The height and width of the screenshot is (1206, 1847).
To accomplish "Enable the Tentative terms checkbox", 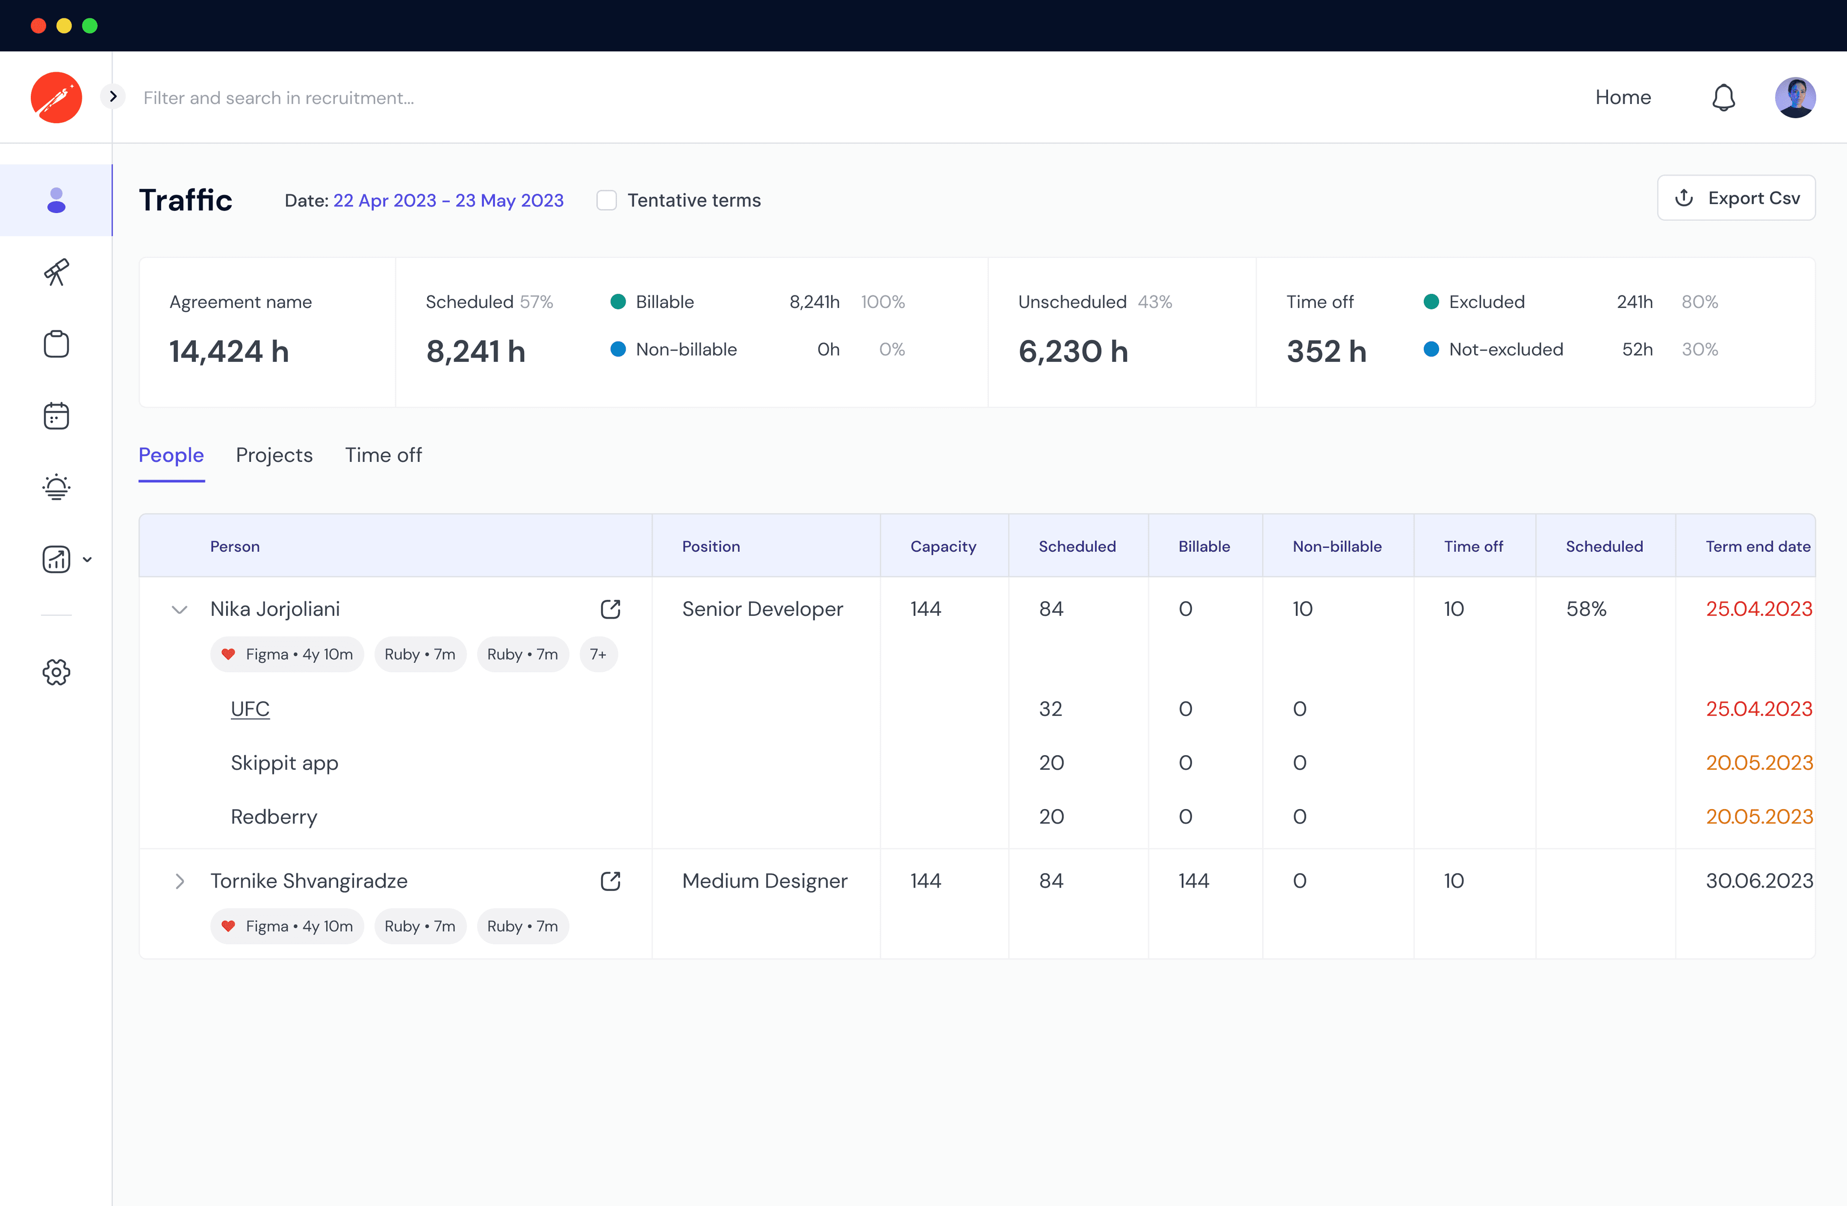I will [x=606, y=200].
